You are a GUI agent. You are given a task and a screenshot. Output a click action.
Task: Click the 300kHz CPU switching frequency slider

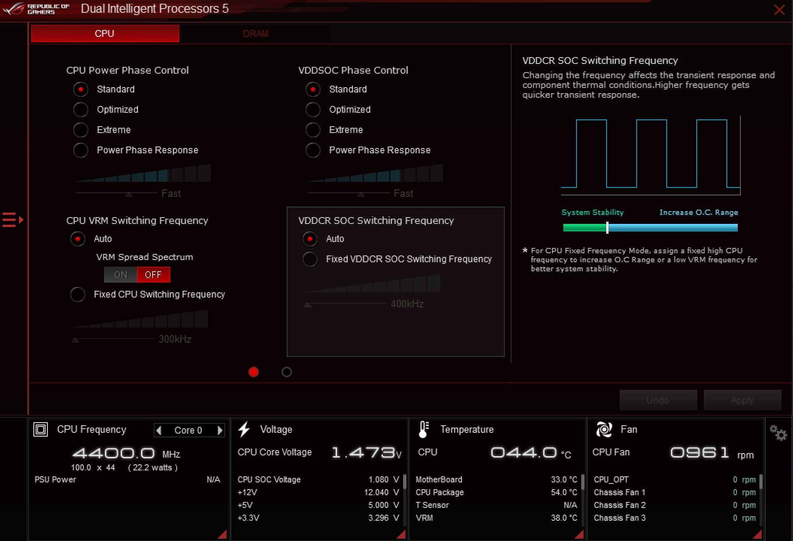pos(113,340)
